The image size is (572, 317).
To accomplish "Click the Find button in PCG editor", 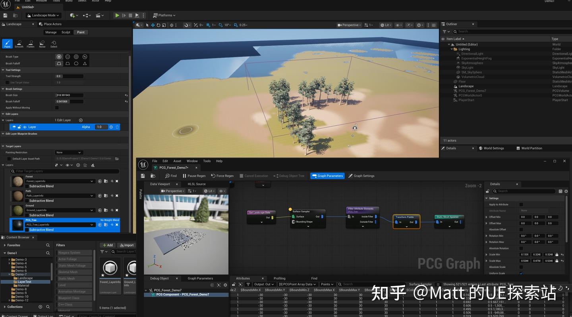I will pyautogui.click(x=171, y=176).
